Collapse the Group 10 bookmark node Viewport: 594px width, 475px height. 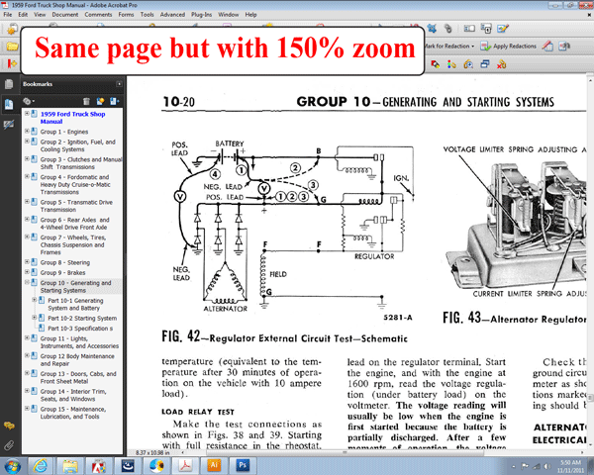pos(27,282)
